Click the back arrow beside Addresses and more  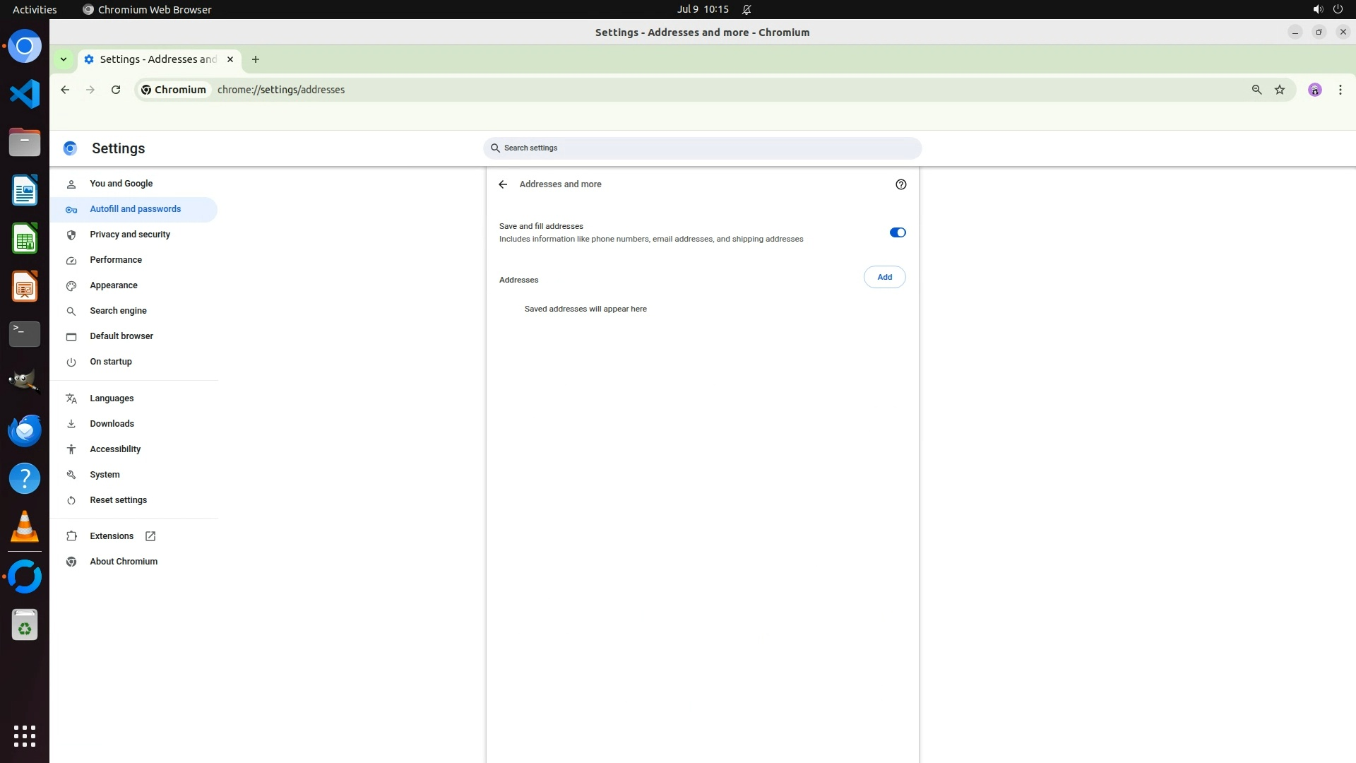(x=503, y=184)
